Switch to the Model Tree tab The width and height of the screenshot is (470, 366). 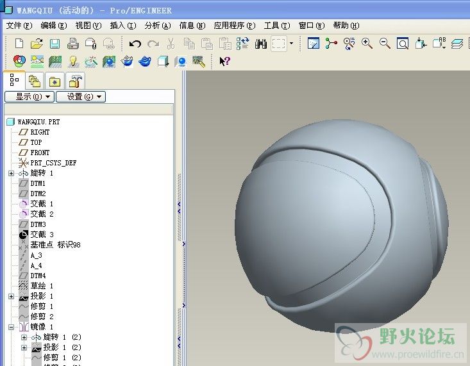click(14, 80)
